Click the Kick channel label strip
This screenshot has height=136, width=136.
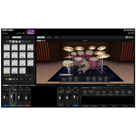coord(5,106)
